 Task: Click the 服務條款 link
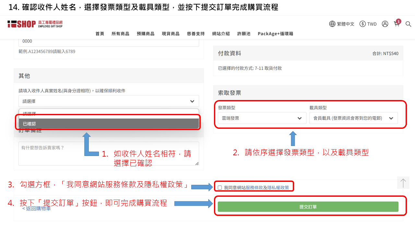pos(254,188)
